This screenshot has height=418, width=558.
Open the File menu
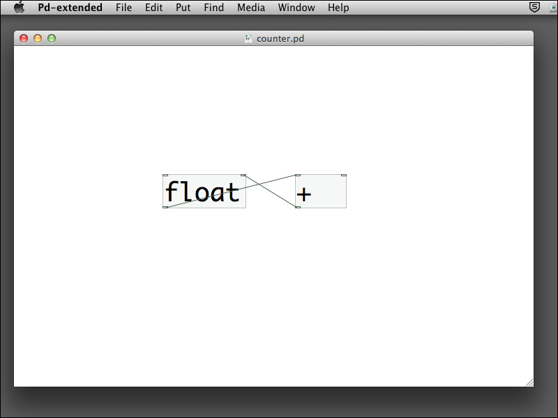pos(123,8)
